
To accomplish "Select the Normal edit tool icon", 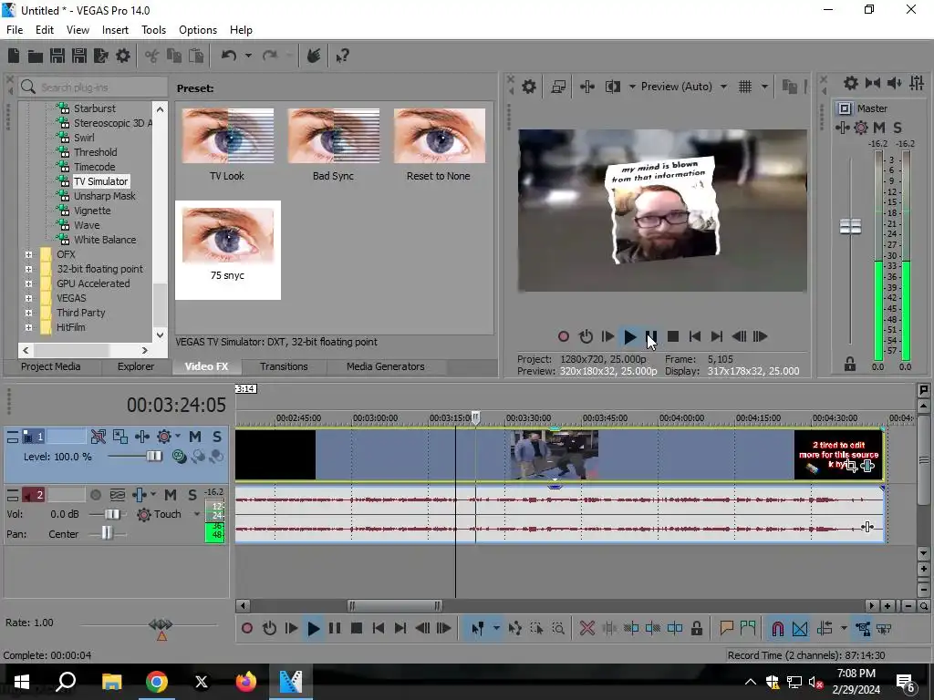I will pos(477,629).
